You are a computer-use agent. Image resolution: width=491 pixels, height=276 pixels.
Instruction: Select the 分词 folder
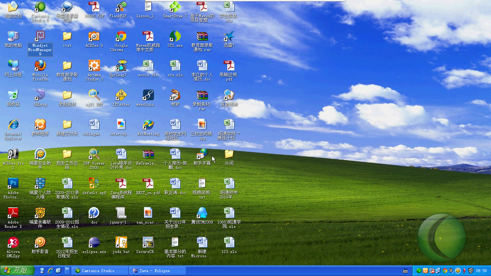click(229, 154)
